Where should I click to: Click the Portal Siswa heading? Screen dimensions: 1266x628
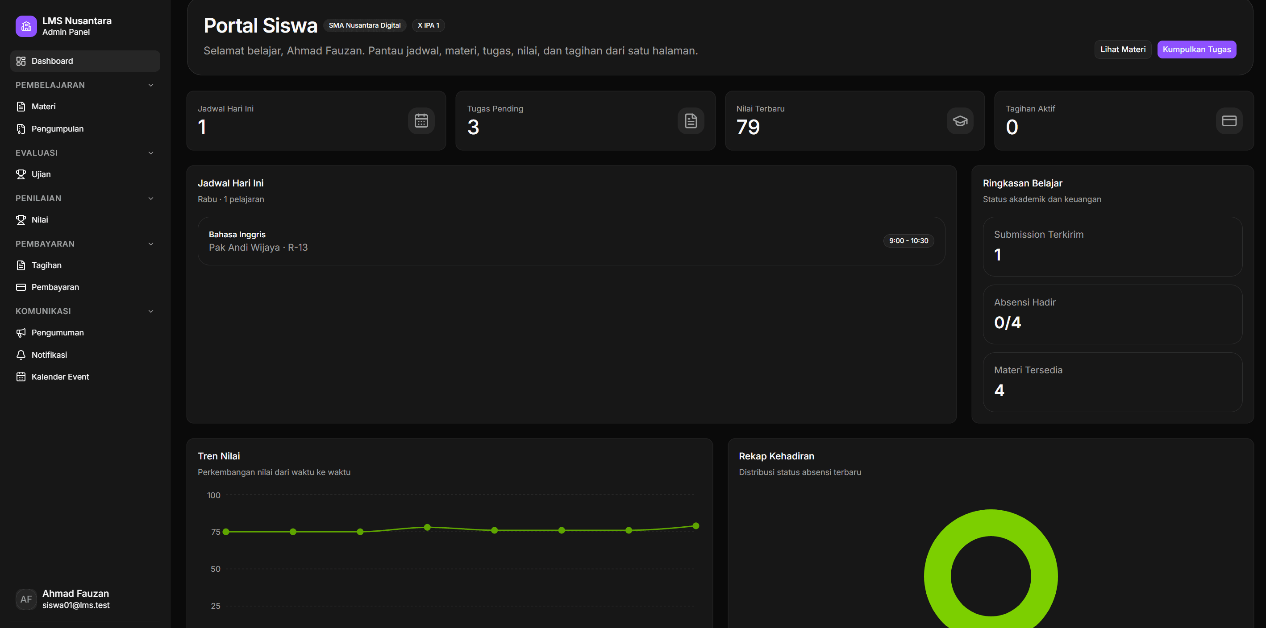point(260,25)
